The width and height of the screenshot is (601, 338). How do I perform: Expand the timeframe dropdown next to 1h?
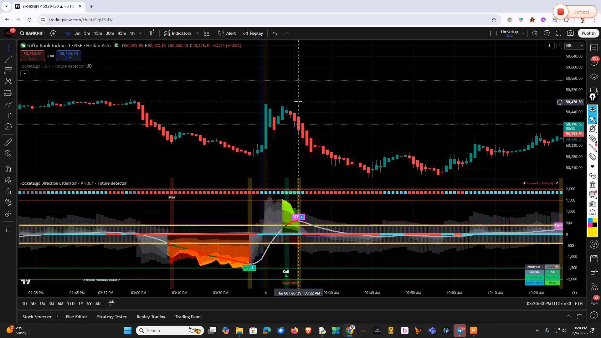click(x=140, y=33)
